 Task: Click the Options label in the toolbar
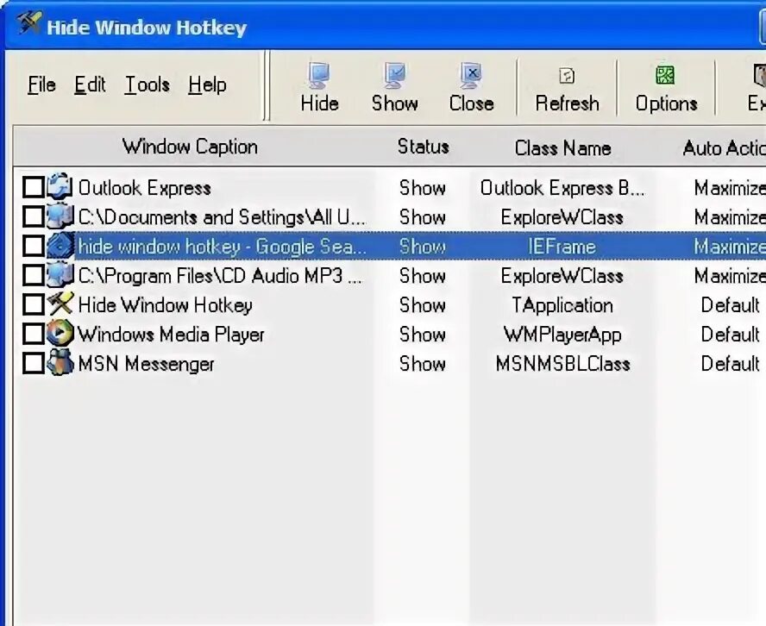(666, 104)
